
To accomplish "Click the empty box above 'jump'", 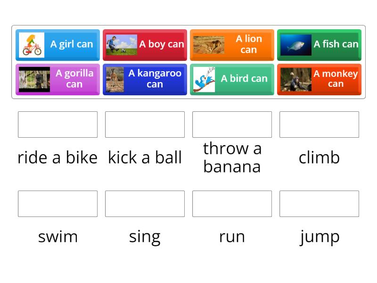I will click(319, 204).
